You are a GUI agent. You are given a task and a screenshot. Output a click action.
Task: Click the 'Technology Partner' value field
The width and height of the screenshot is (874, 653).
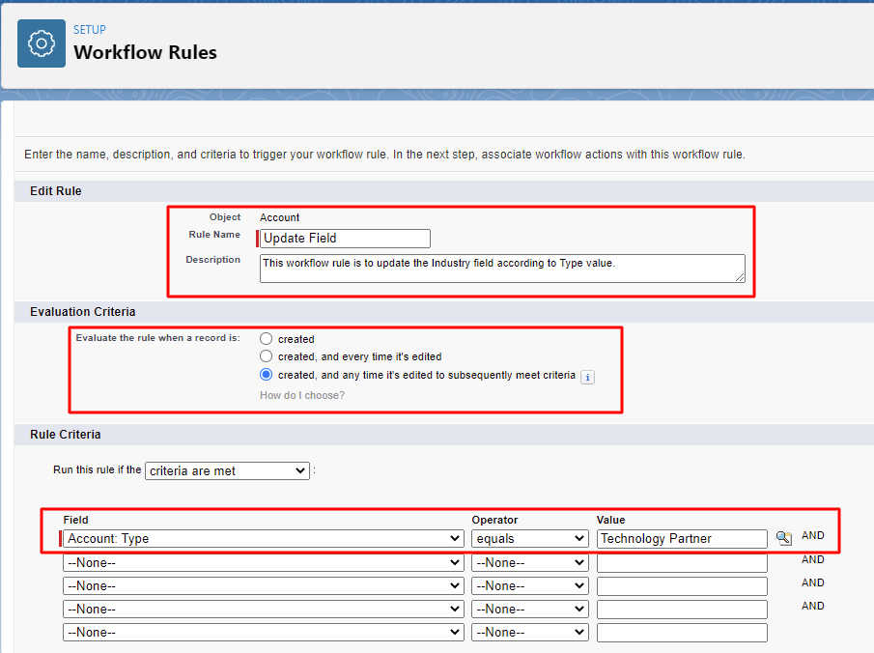coord(682,539)
